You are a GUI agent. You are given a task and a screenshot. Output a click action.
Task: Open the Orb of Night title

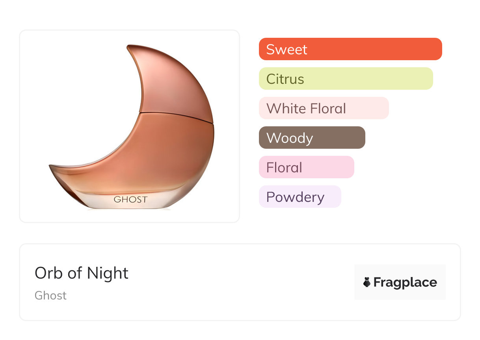pyautogui.click(x=82, y=273)
